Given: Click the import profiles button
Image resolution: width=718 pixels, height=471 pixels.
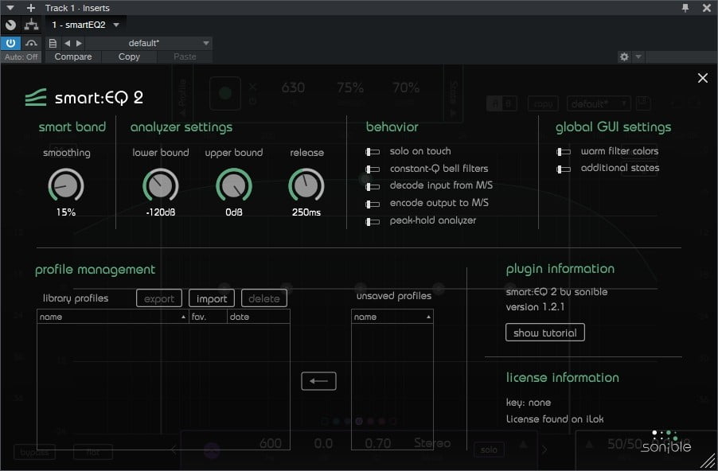Looking at the screenshot, I should (212, 298).
